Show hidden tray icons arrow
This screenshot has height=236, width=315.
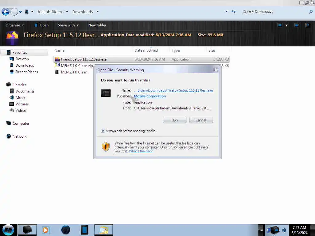(x=261, y=230)
